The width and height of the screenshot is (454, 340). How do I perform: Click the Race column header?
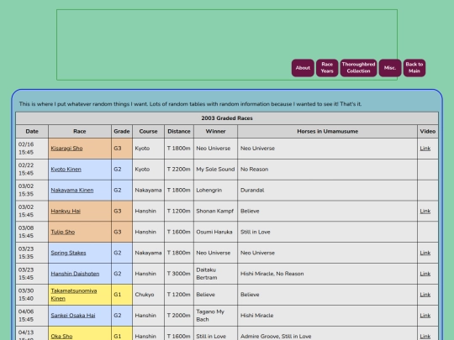(x=80, y=131)
